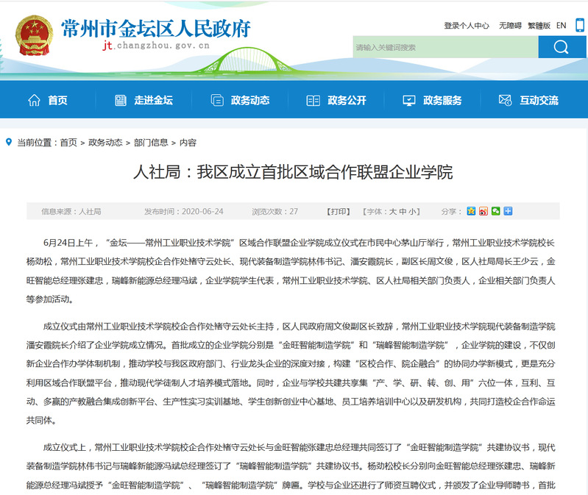Image resolution: width=588 pixels, height=495 pixels.
Task: Click the icon beside 政务动态
Action: (x=217, y=100)
